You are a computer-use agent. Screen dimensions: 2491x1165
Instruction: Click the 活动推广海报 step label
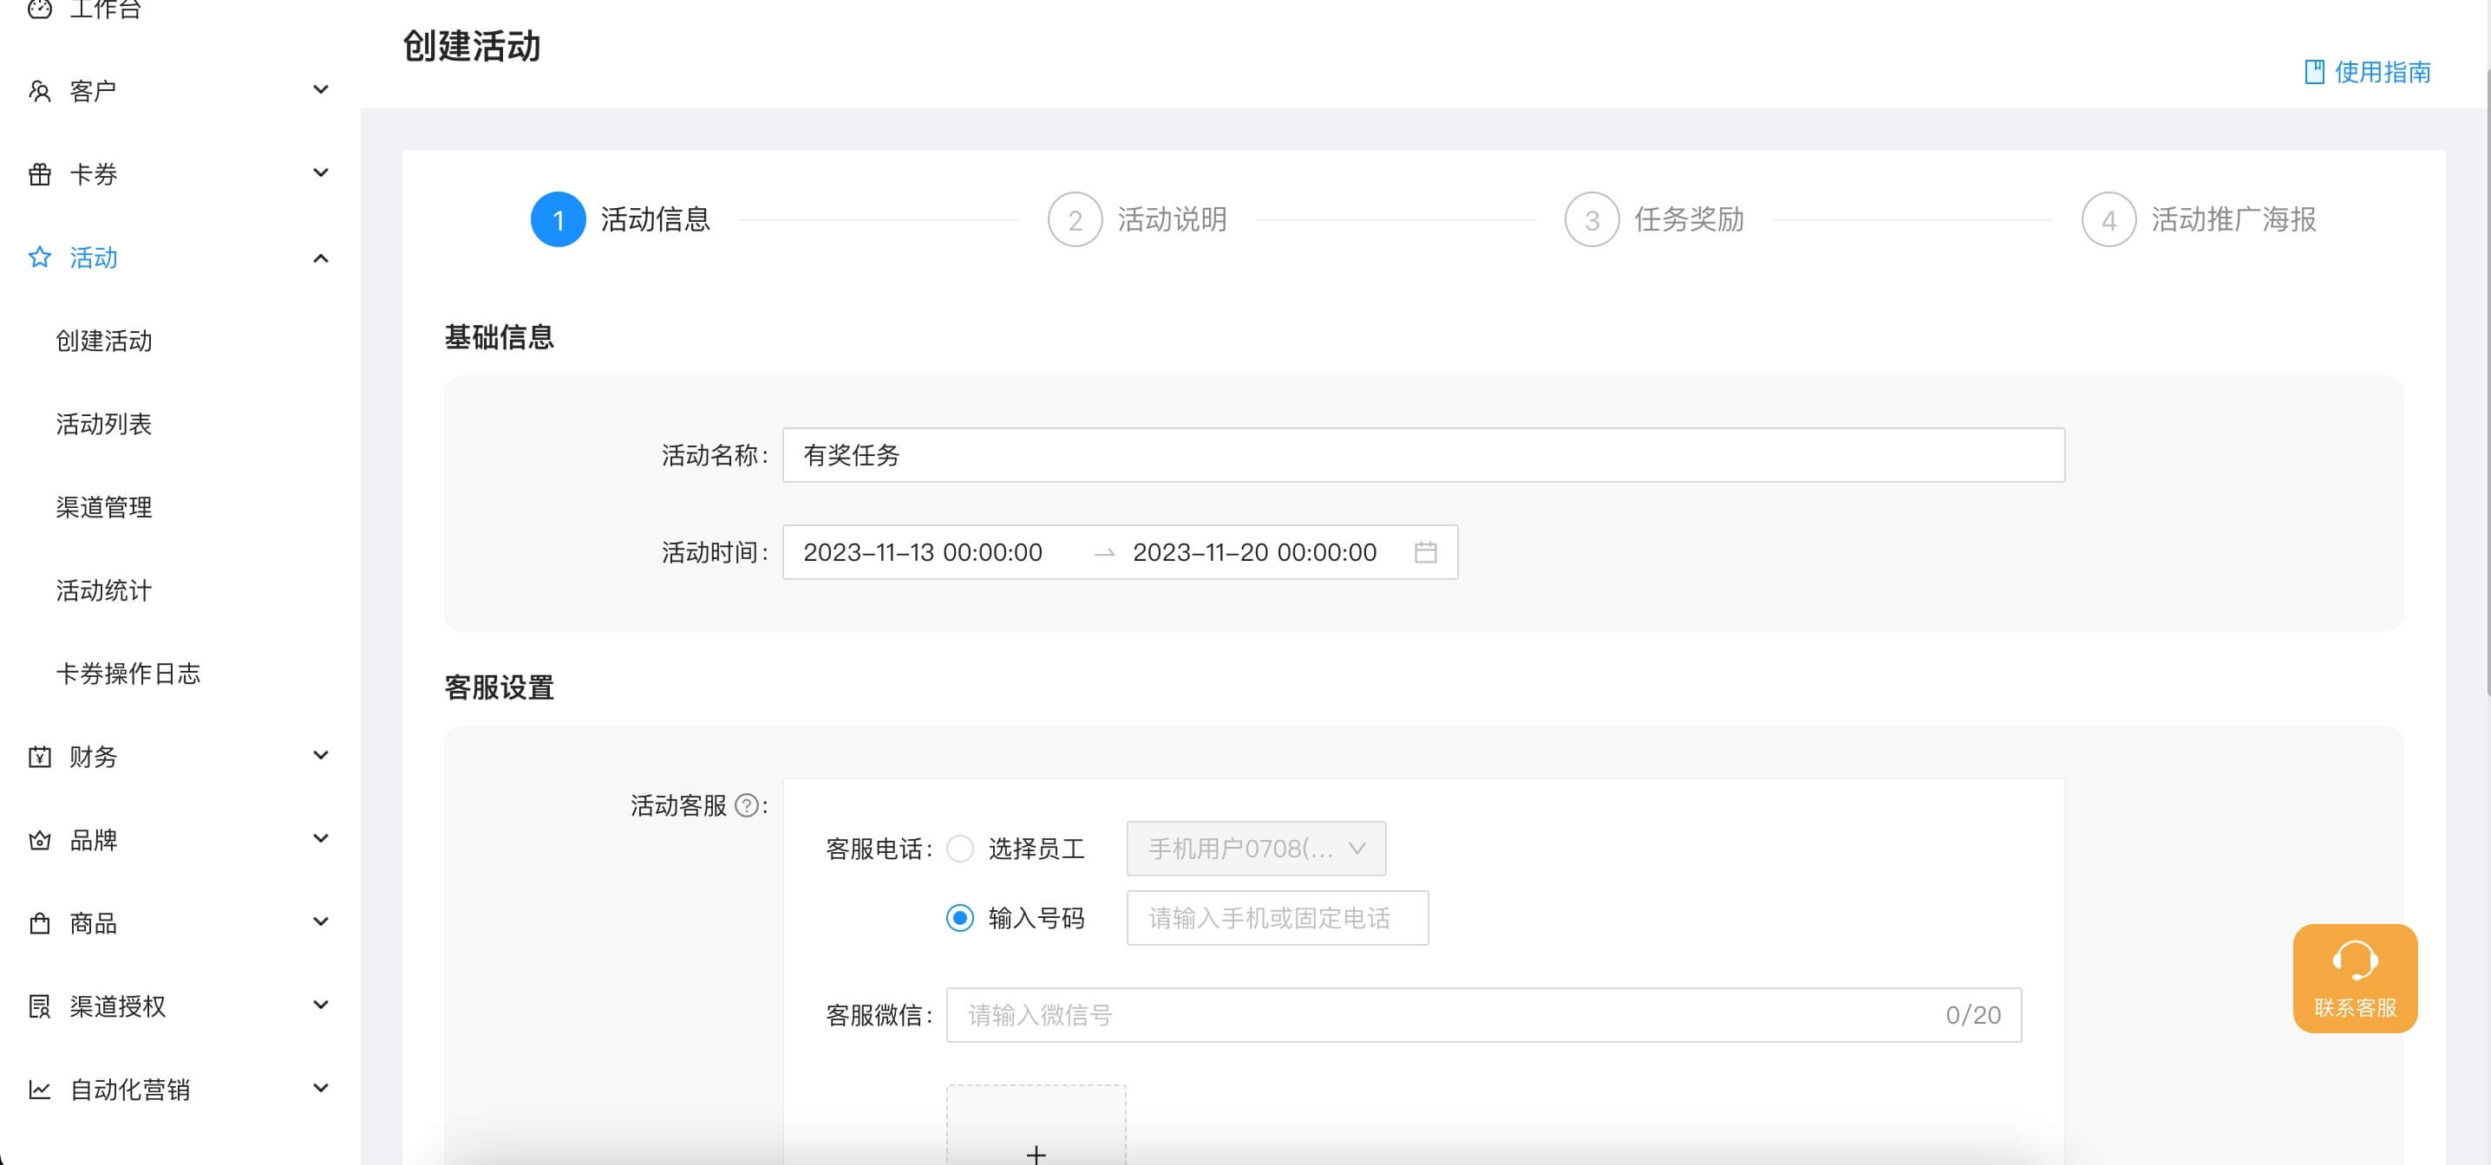coord(2233,219)
